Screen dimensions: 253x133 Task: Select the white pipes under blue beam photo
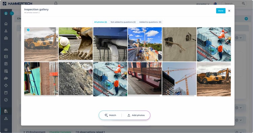point(110,44)
